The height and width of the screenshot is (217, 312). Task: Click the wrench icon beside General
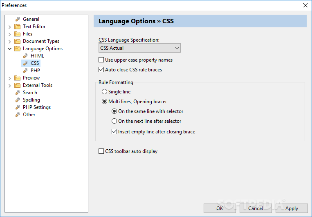click(18, 19)
